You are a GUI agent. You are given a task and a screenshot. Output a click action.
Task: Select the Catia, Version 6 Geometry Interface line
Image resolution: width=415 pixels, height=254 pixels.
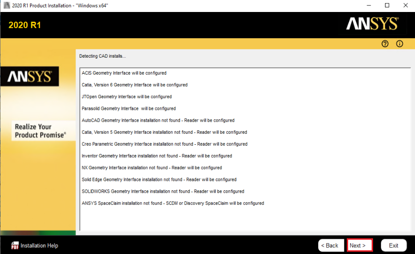[135, 85]
